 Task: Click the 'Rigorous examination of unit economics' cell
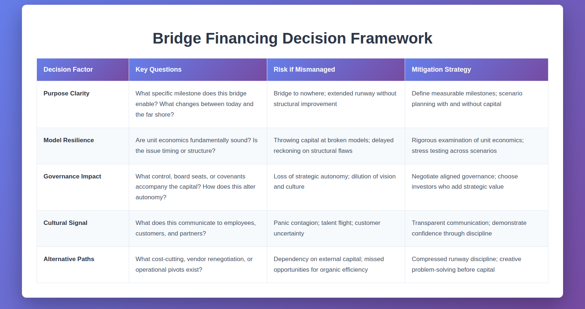[x=468, y=146]
